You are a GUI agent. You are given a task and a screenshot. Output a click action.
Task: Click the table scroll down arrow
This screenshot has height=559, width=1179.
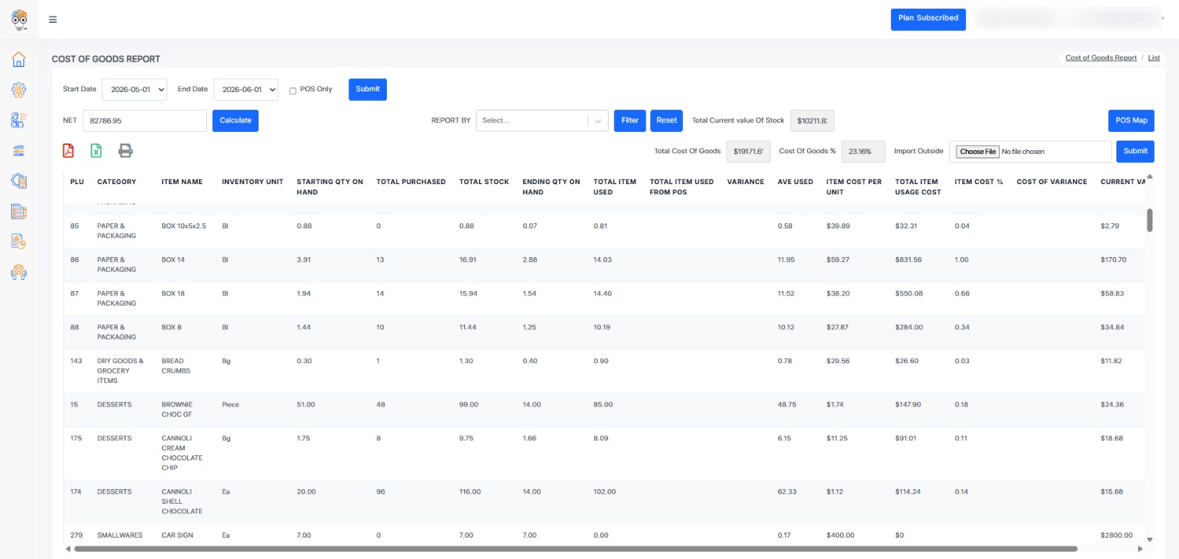click(1150, 540)
